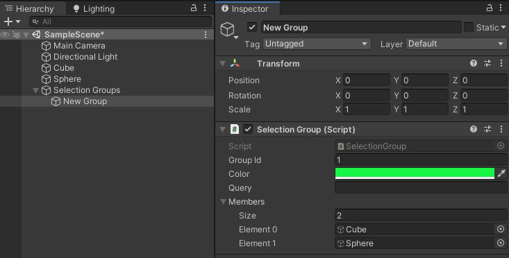Click the Position X input field
The width and height of the screenshot is (509, 258).
point(366,80)
